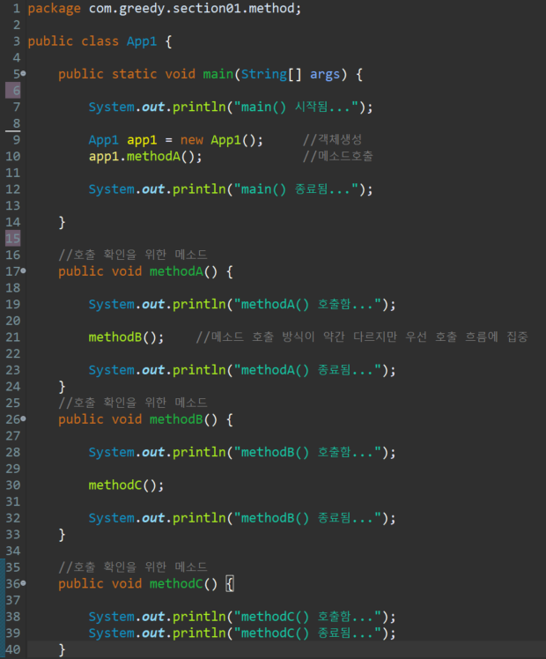The image size is (546, 659).
Task: Click the comment on line 35
Action: [133, 567]
